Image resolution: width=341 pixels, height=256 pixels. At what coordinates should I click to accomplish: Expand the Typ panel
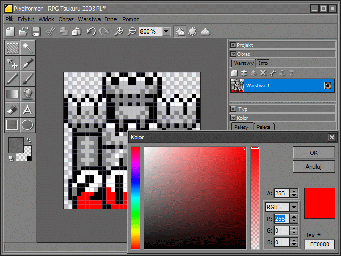point(233,109)
